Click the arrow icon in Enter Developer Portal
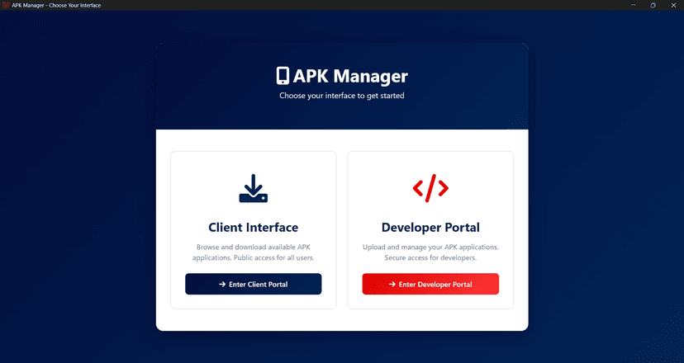The width and height of the screenshot is (684, 363). [x=392, y=284]
